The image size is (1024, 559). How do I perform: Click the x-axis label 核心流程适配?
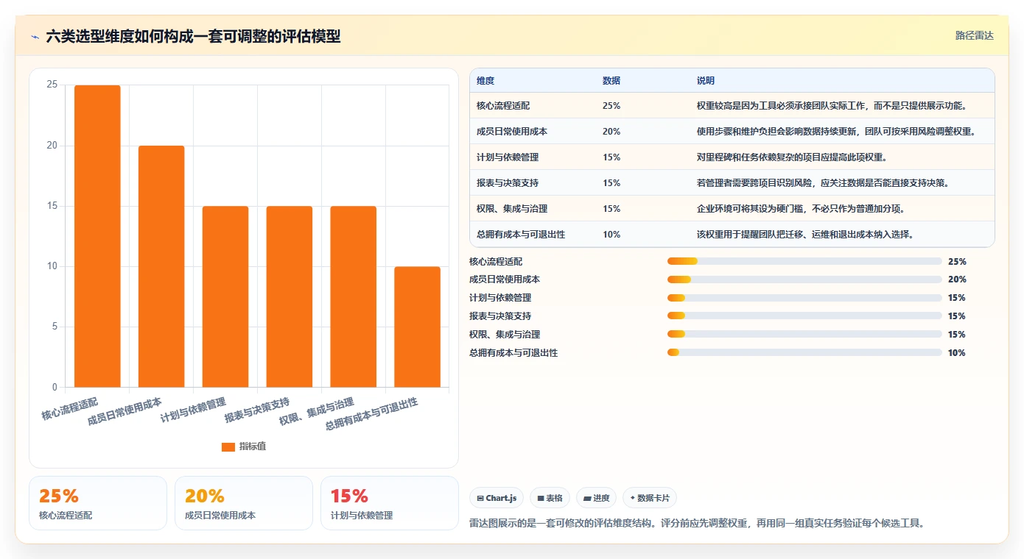tap(70, 409)
